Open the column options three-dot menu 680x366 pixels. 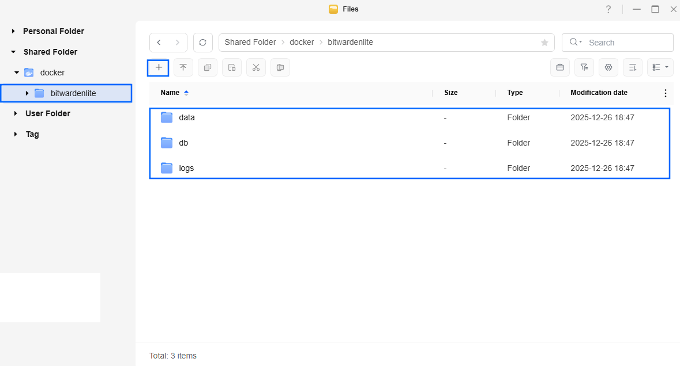tap(665, 93)
